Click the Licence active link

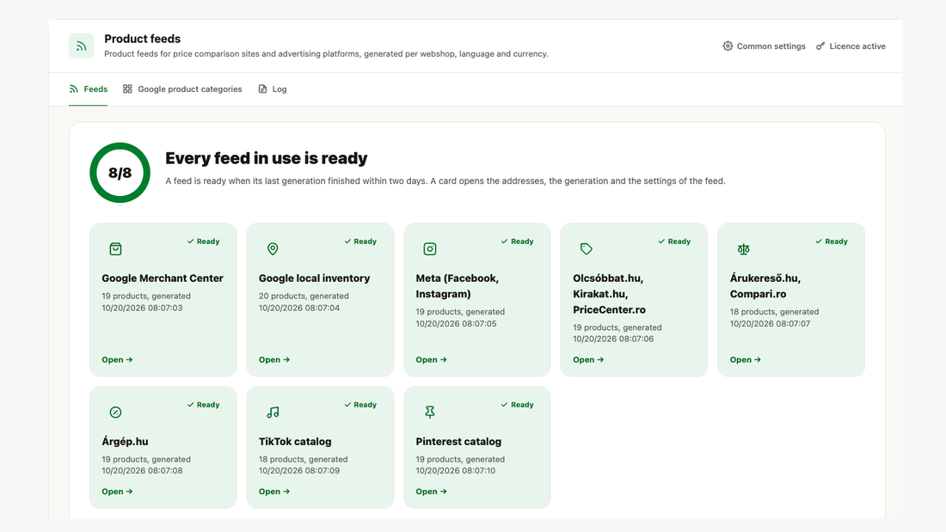[x=851, y=46]
